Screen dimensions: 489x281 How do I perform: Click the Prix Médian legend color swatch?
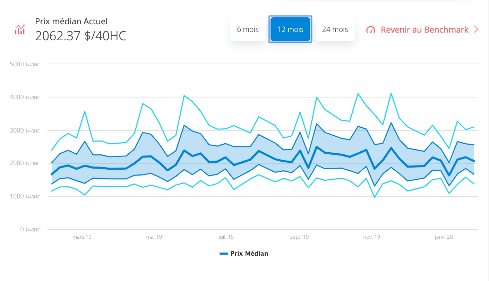(x=224, y=254)
